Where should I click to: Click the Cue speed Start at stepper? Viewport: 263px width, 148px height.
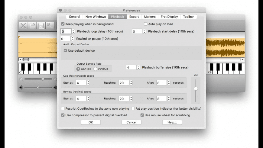88,83
